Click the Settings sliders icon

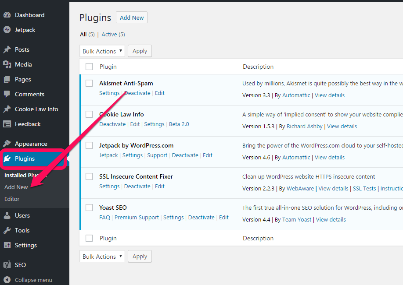[7, 245]
